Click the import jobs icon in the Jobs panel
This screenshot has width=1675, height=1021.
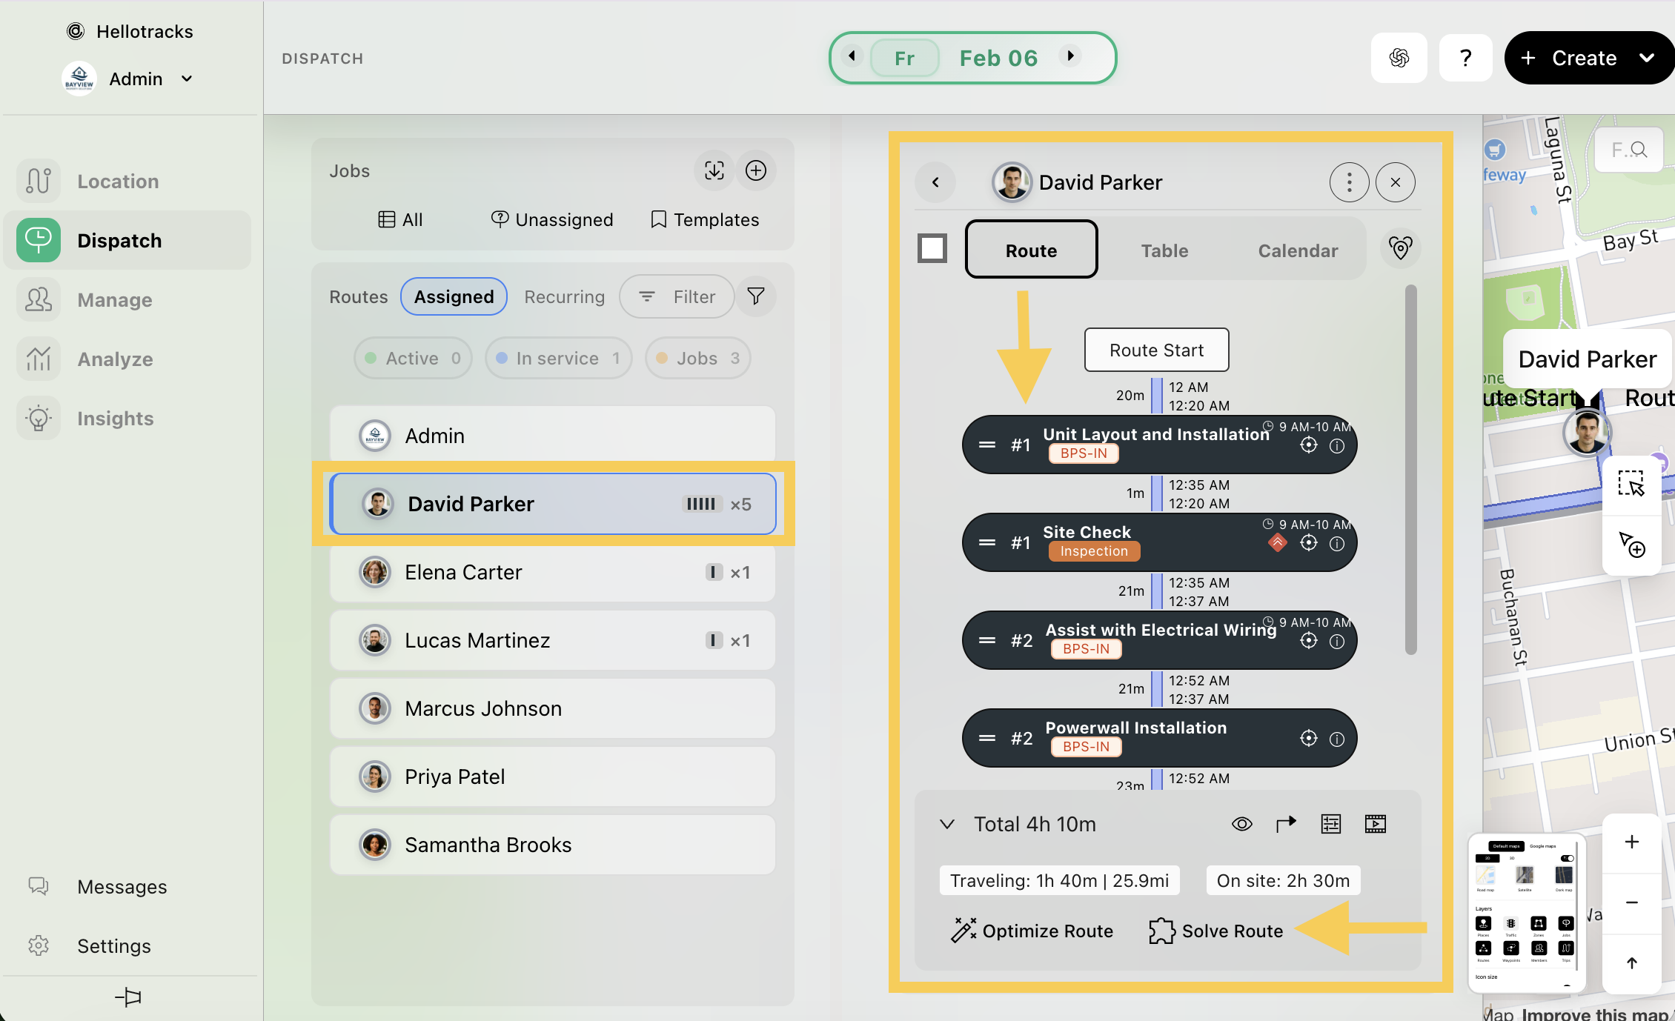click(714, 170)
